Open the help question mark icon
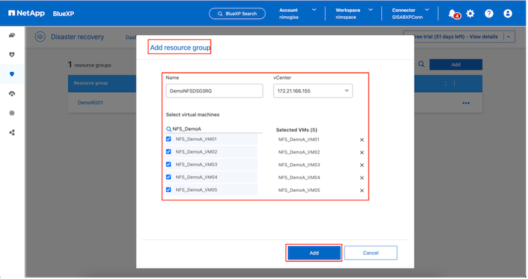528x279 pixels. pyautogui.click(x=489, y=13)
